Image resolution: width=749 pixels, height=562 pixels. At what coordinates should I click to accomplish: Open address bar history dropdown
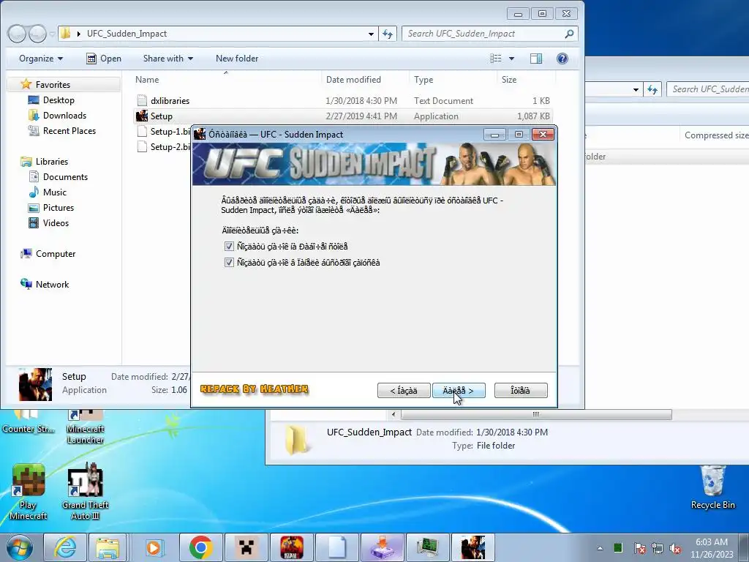371,34
